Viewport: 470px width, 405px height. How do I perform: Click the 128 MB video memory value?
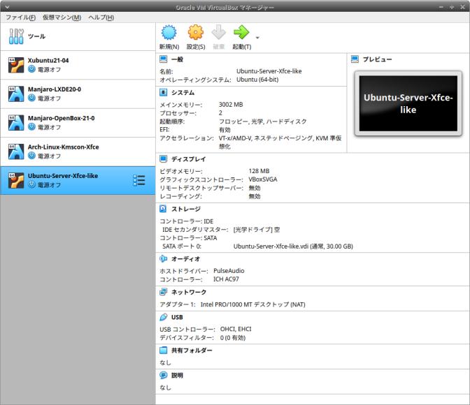[x=259, y=171]
